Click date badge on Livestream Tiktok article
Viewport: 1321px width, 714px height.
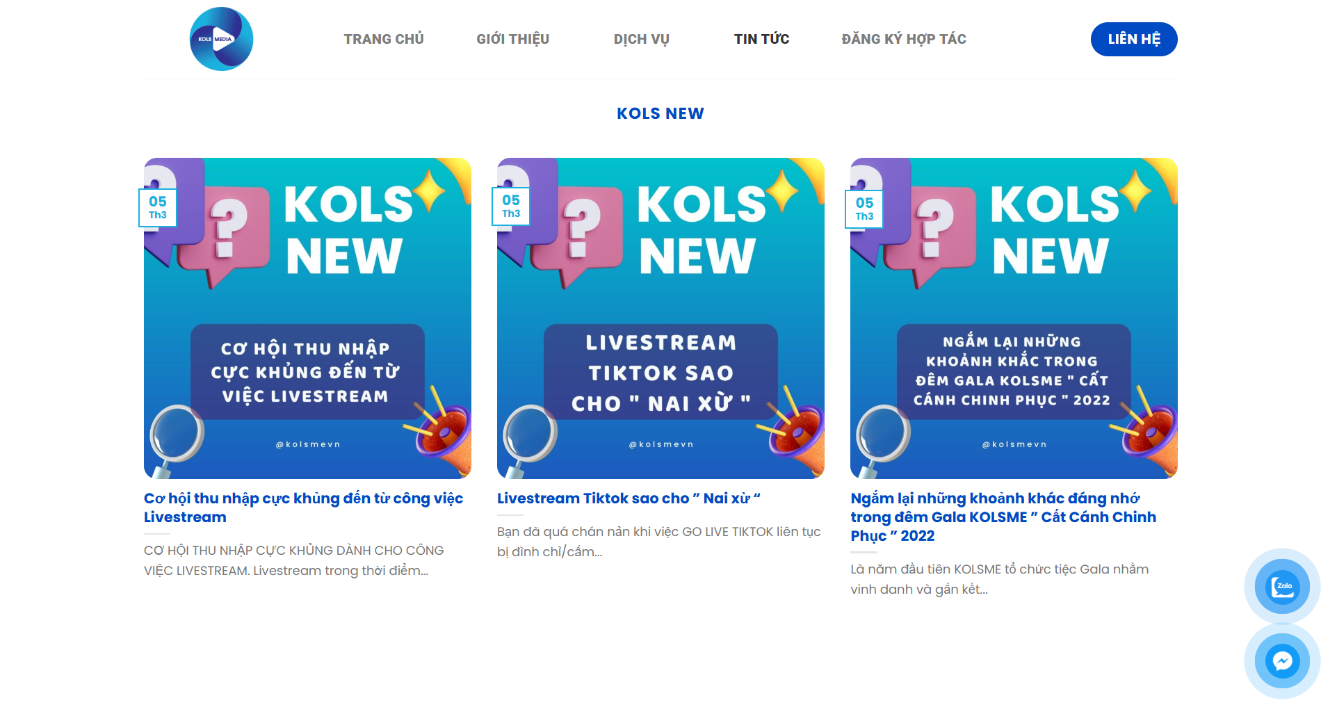coord(511,206)
